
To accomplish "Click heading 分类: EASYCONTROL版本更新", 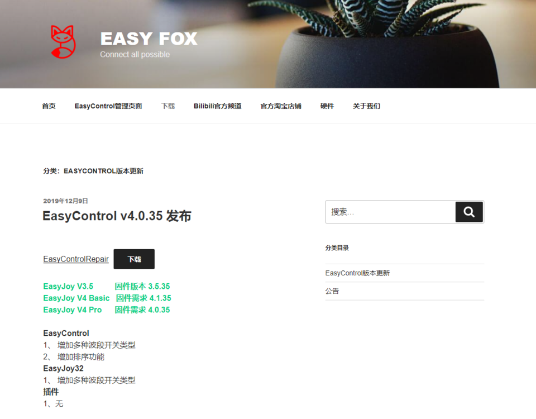I will tap(93, 171).
